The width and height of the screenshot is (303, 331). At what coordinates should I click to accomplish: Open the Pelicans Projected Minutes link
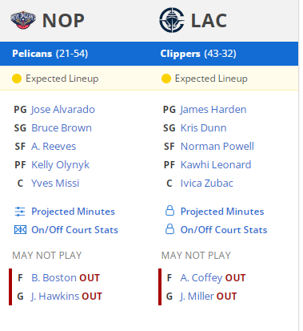click(73, 212)
